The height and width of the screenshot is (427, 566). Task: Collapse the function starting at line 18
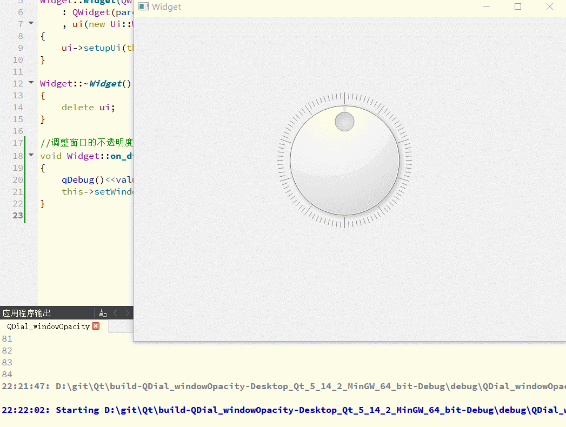click(31, 156)
